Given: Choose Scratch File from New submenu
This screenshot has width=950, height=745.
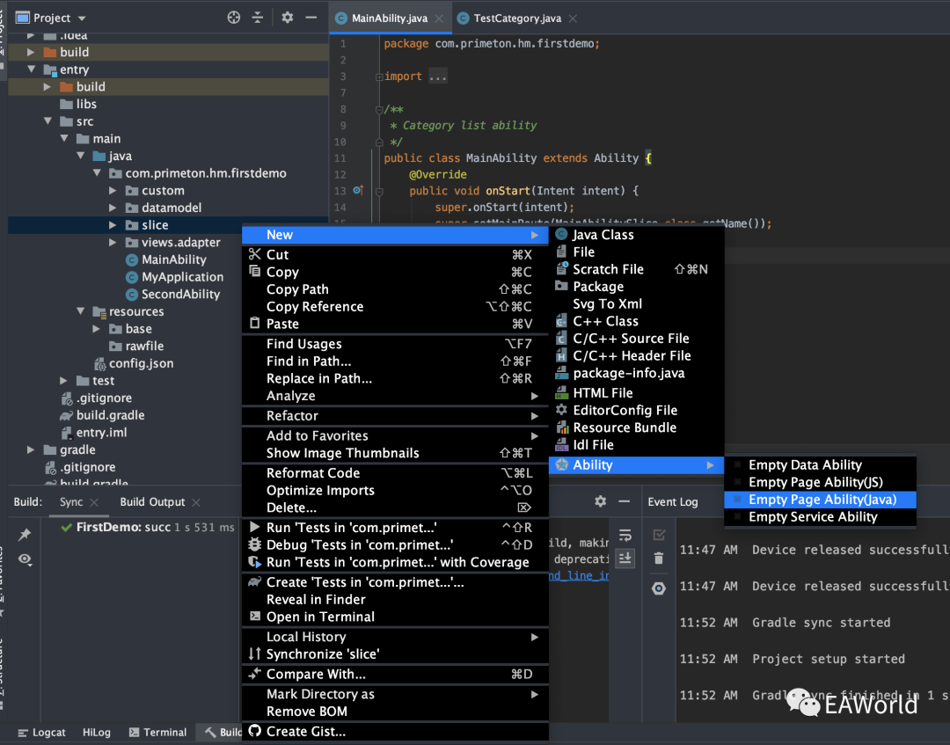Looking at the screenshot, I should 636,269.
